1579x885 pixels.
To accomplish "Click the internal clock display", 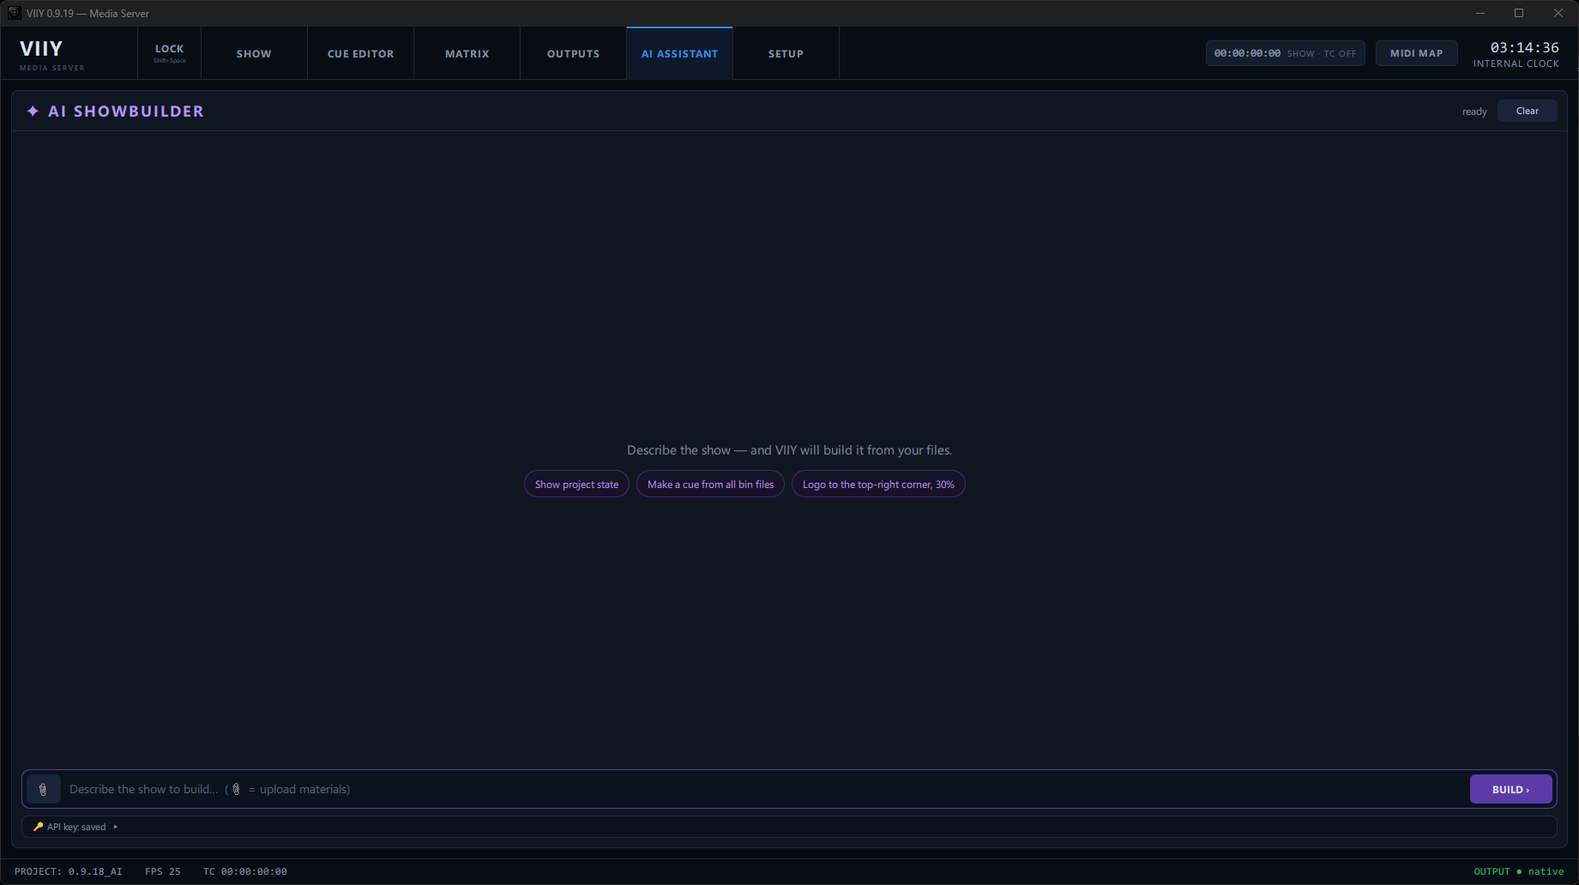I will point(1516,54).
